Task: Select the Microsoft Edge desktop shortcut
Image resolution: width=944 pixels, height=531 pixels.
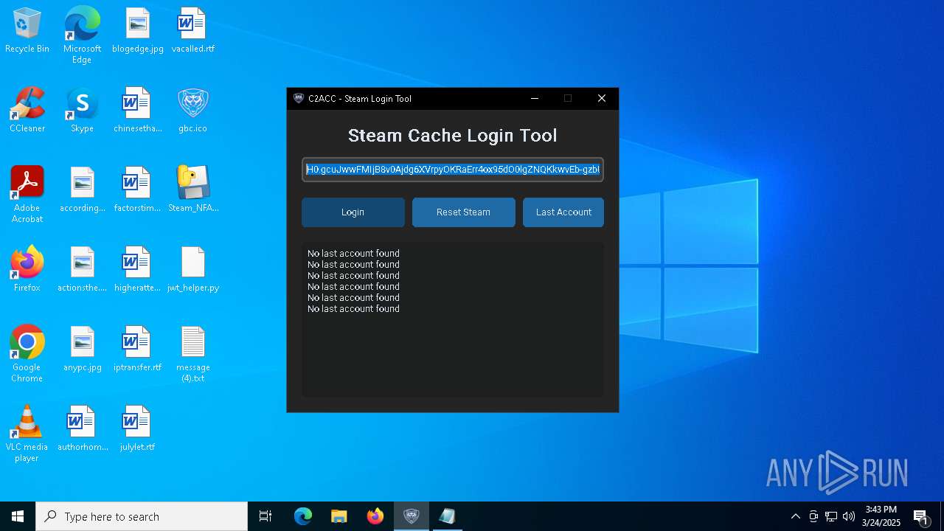Action: pyautogui.click(x=82, y=35)
